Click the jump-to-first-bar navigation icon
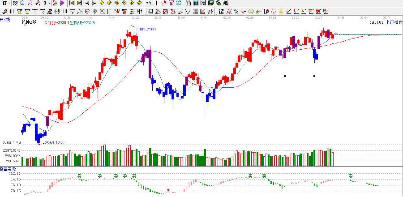This screenshot has width=403, height=197. click(x=71, y=3)
